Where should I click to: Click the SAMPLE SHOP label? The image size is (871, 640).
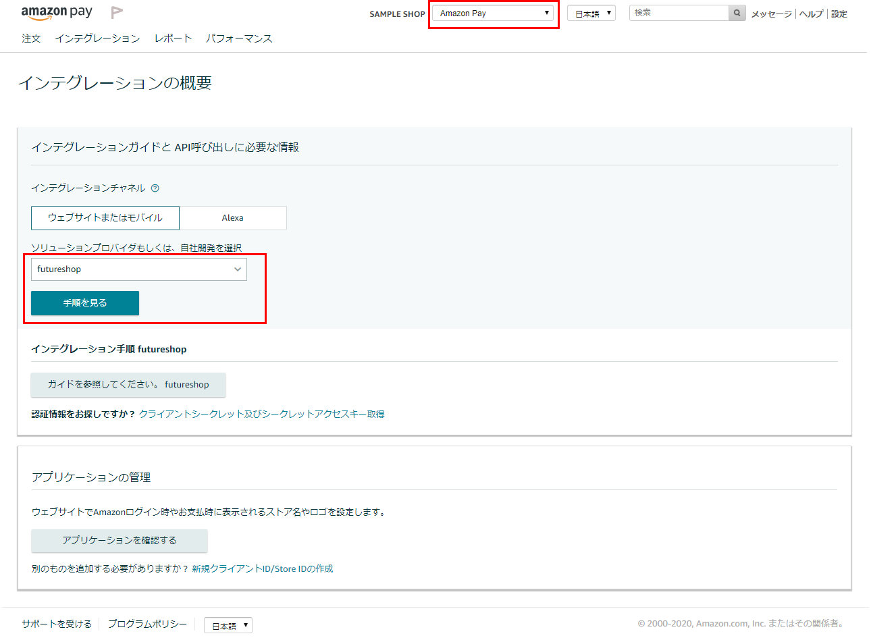pos(397,14)
